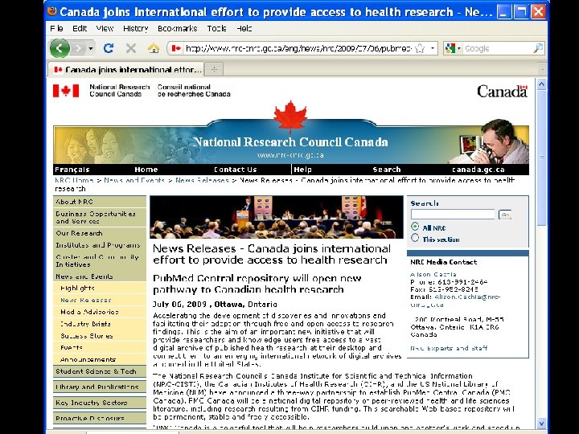The height and width of the screenshot is (434, 579).
Task: Click the News and Events breadcrumb link
Action: (134, 181)
